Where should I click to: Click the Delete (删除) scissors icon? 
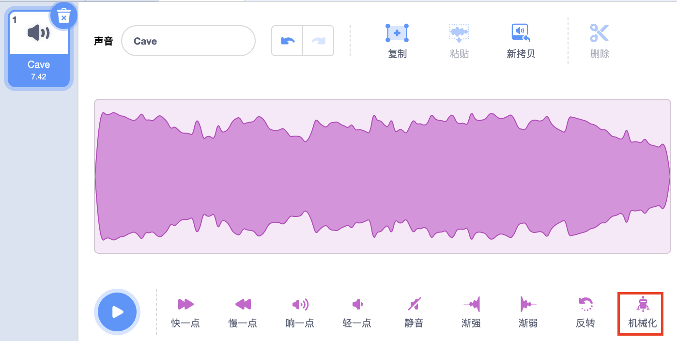599,33
